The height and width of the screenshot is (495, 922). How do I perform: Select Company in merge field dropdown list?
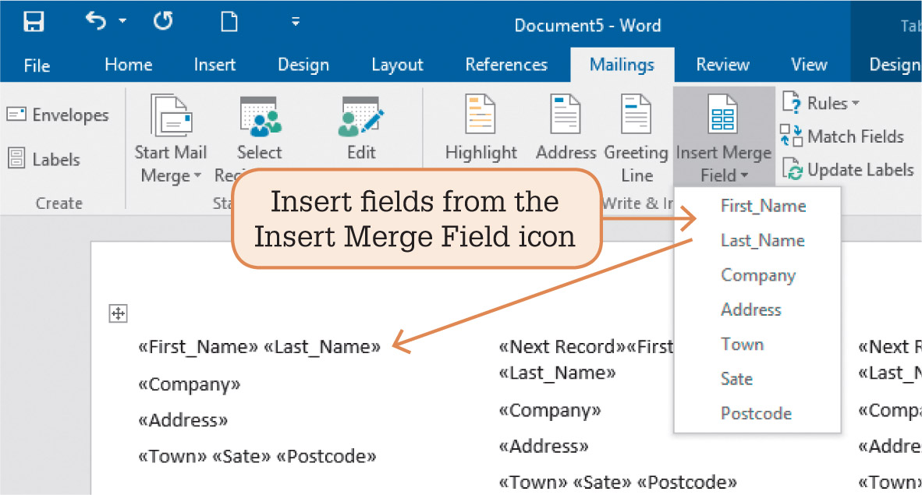757,275
